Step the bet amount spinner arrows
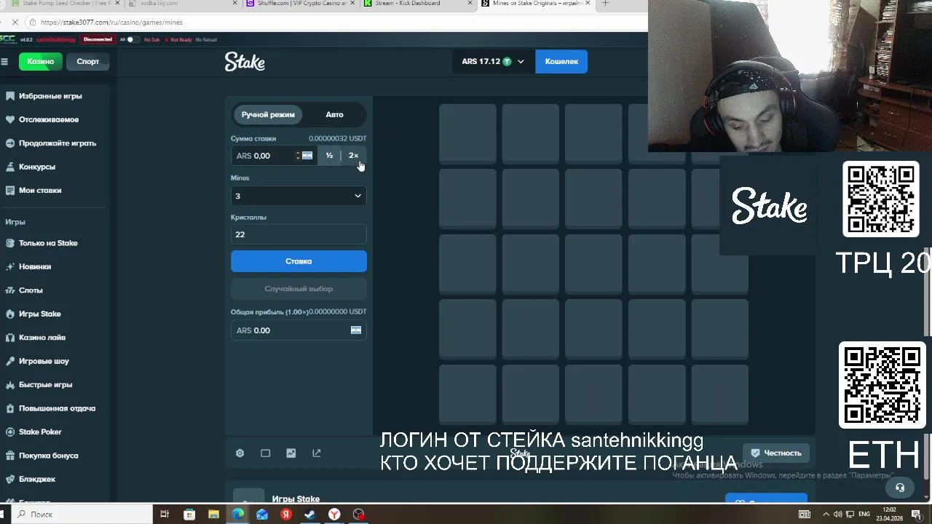 (x=297, y=156)
